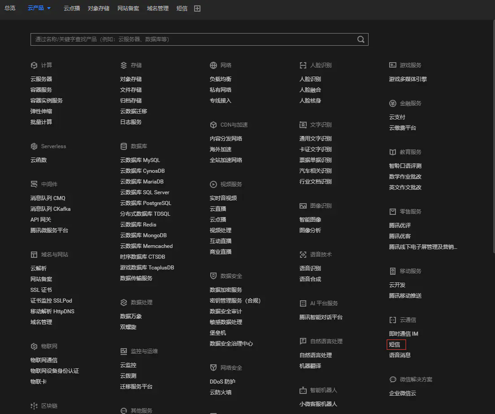
Task: Click the 文字识别 category icon
Action: click(303, 125)
